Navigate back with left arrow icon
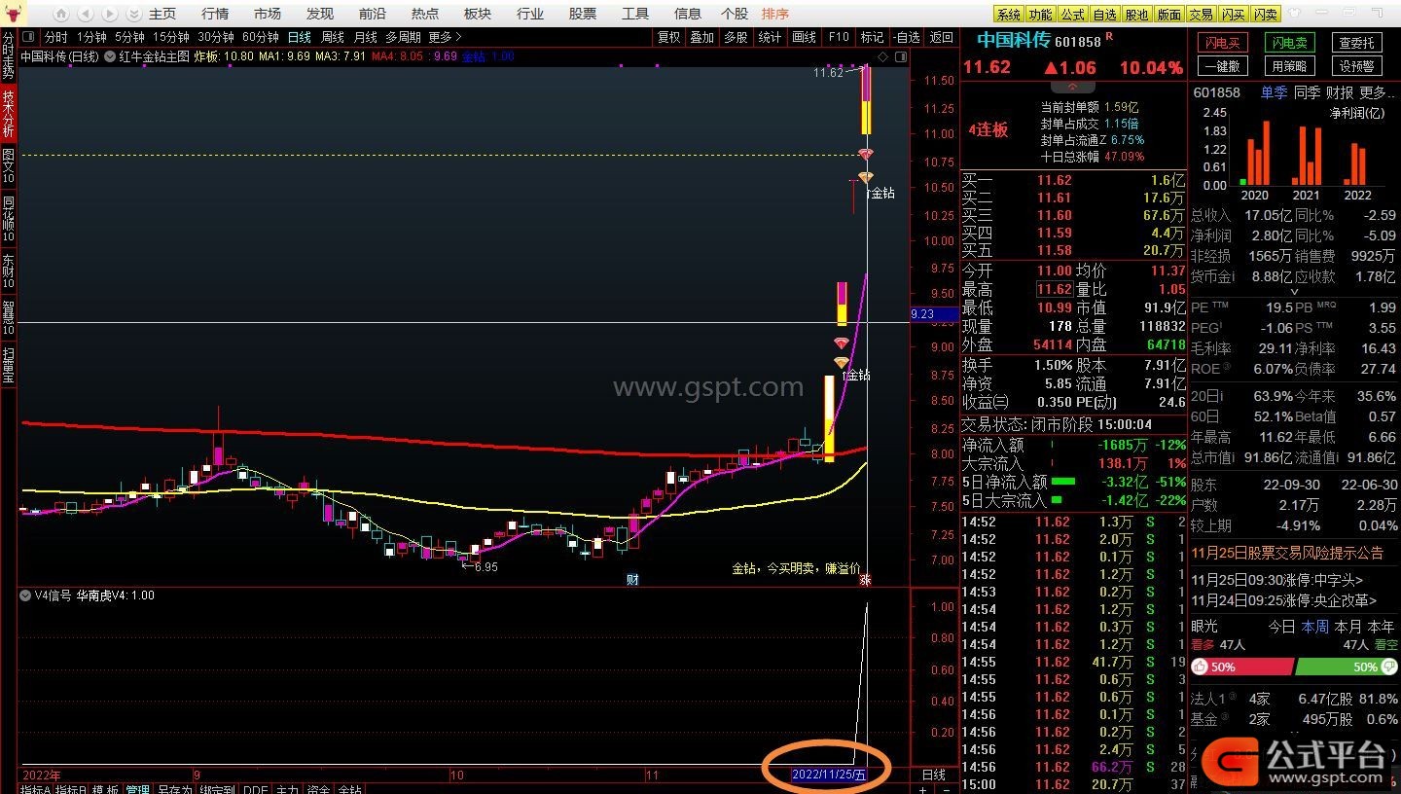 [85, 14]
